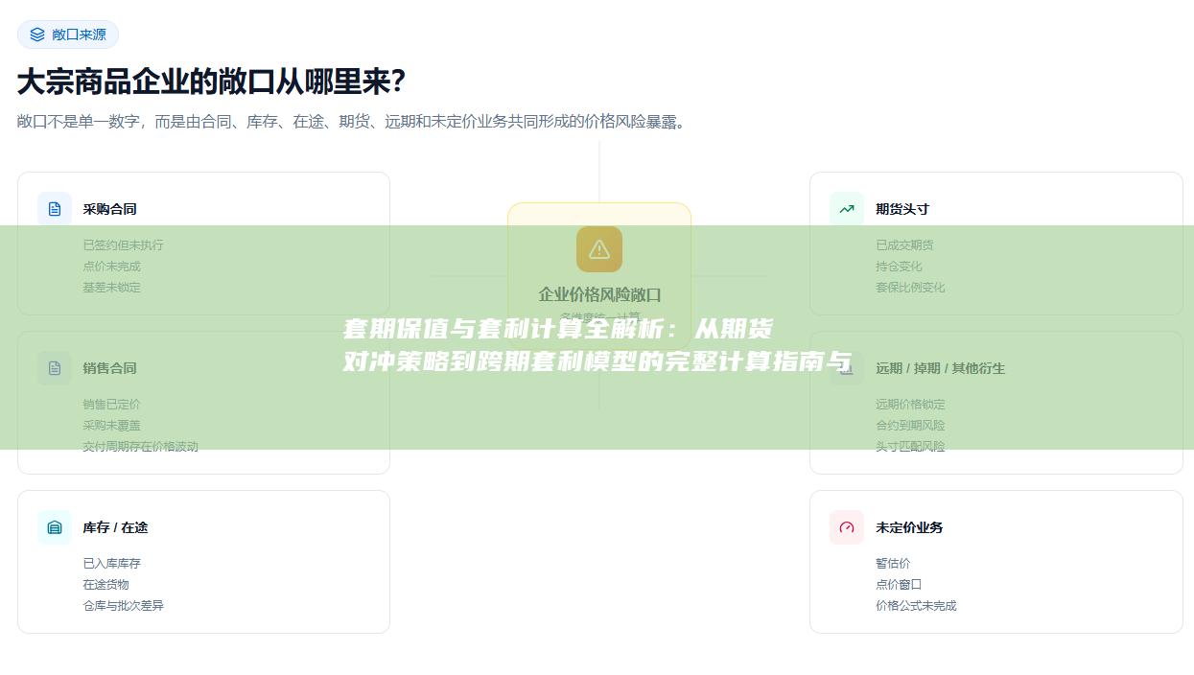Click the line 已入库库存
The width and height of the screenshot is (1194, 675).
coord(112,564)
